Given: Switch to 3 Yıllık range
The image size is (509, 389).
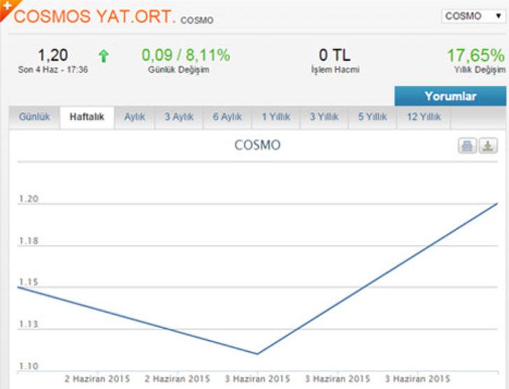Looking at the screenshot, I should (x=324, y=118).
